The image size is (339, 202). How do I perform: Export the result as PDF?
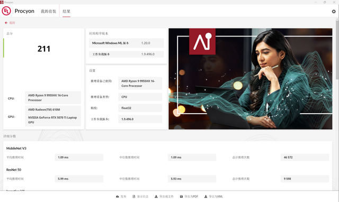(189, 196)
